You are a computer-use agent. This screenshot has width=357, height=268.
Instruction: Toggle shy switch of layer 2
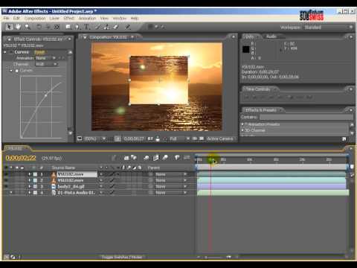tap(101, 180)
